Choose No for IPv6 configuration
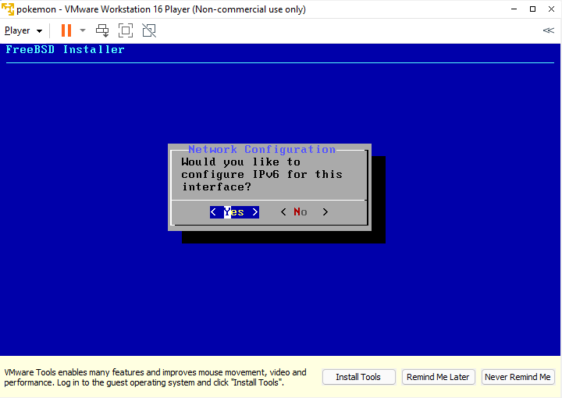 coord(304,212)
